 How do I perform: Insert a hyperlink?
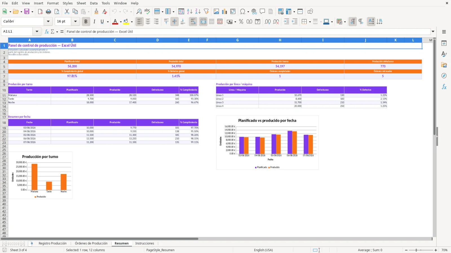coord(254,12)
